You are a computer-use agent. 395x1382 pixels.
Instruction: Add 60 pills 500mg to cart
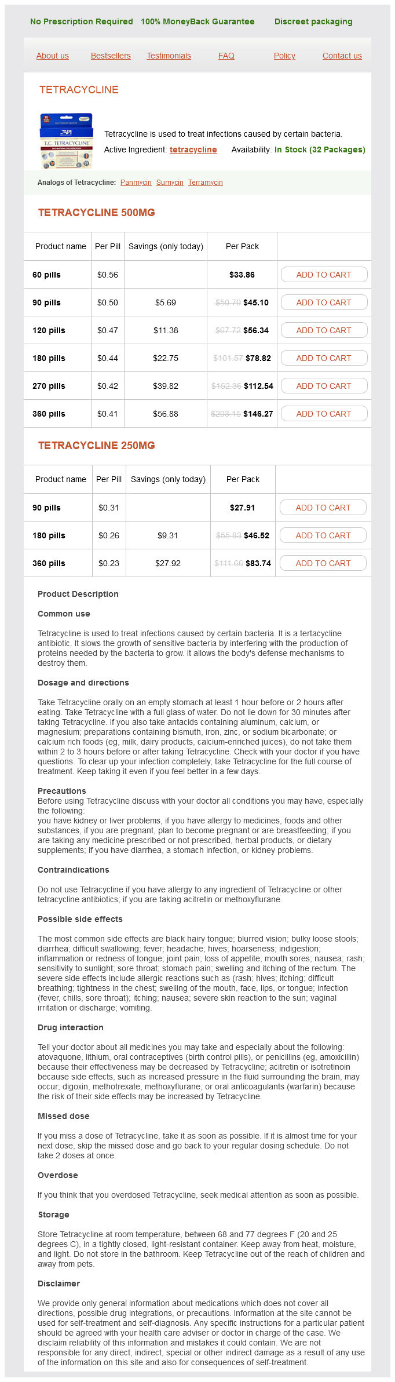(324, 275)
